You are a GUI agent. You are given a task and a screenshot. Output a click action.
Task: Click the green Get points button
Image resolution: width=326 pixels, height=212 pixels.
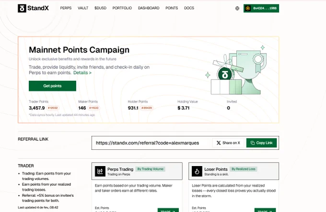[x=52, y=86]
